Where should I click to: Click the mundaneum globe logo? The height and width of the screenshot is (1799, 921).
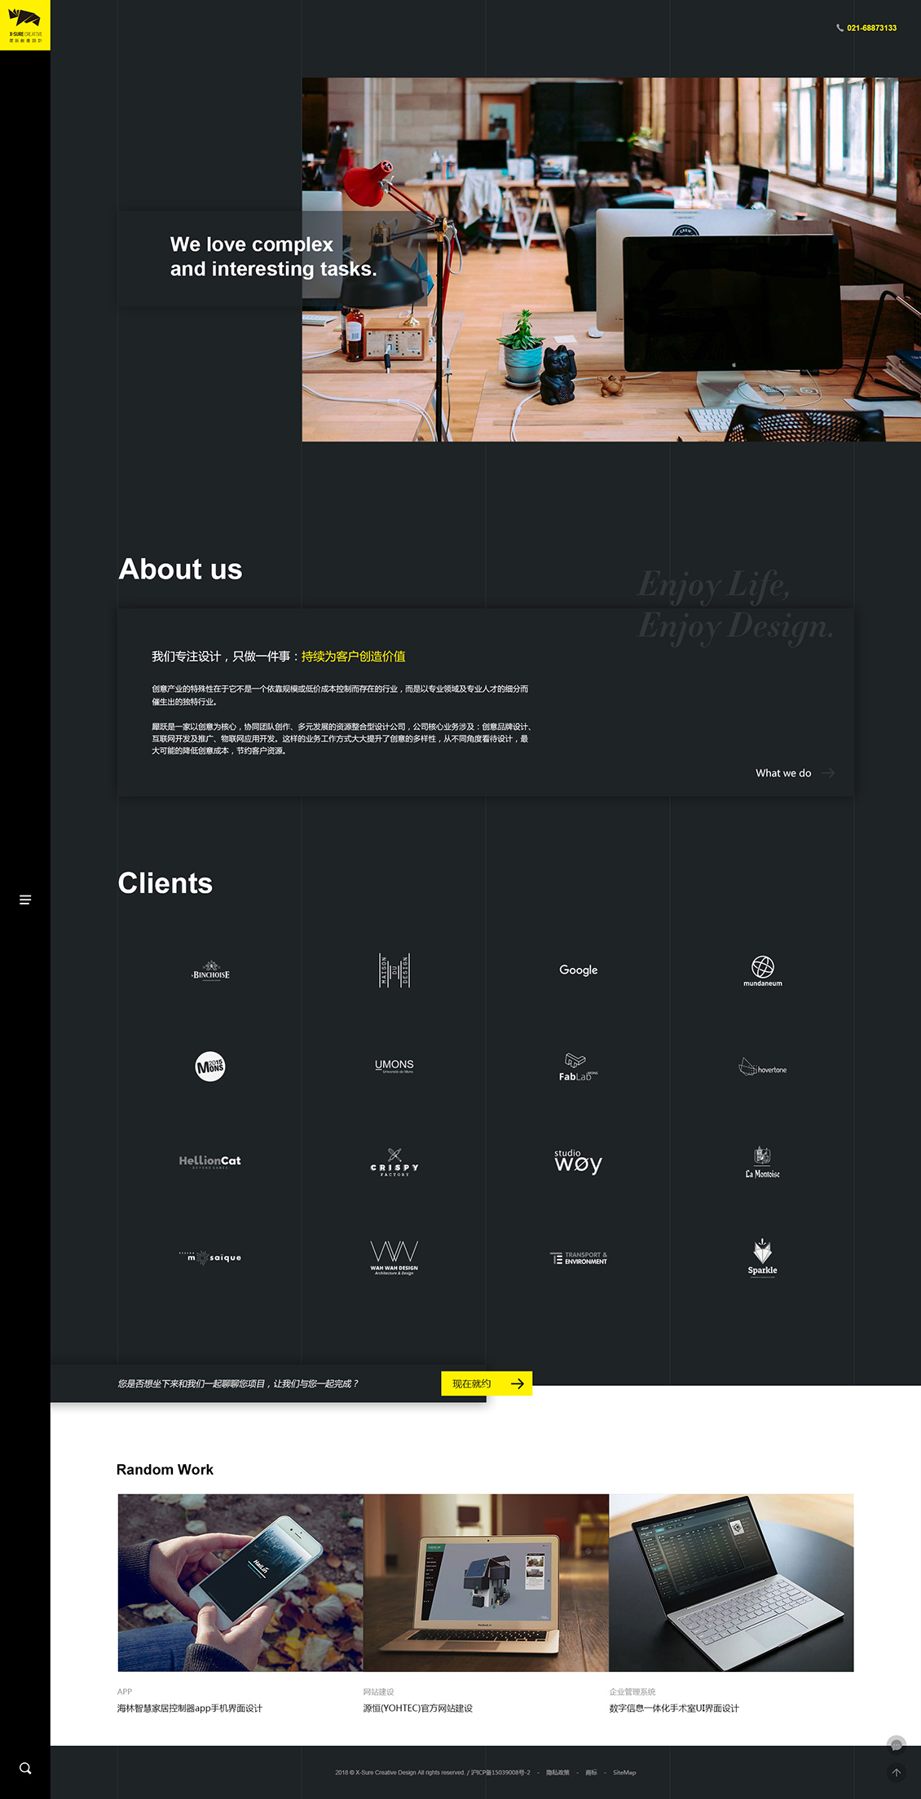[x=763, y=971]
